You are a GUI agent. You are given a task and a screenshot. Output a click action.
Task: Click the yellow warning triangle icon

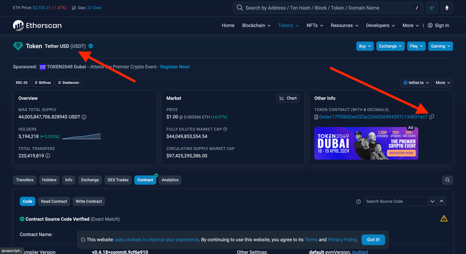click(444, 219)
